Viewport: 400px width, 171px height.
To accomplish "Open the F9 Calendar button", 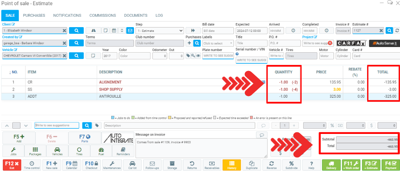I will tap(72, 165).
